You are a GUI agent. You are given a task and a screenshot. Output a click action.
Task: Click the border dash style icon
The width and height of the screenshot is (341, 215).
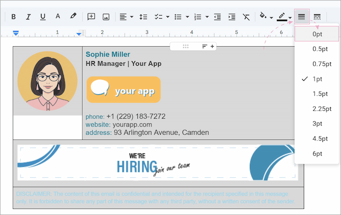coord(317,17)
